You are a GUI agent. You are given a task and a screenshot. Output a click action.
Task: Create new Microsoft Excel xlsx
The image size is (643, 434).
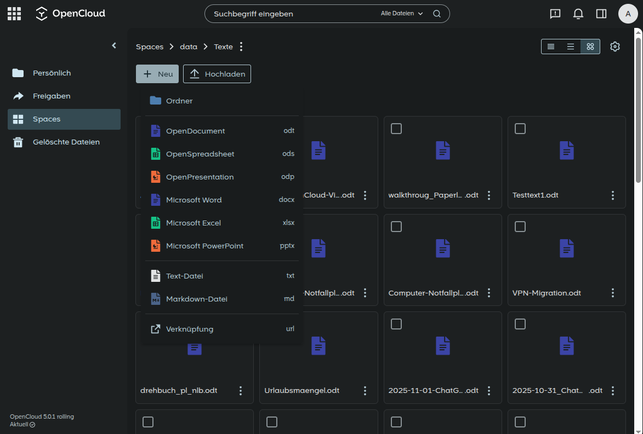click(x=222, y=223)
